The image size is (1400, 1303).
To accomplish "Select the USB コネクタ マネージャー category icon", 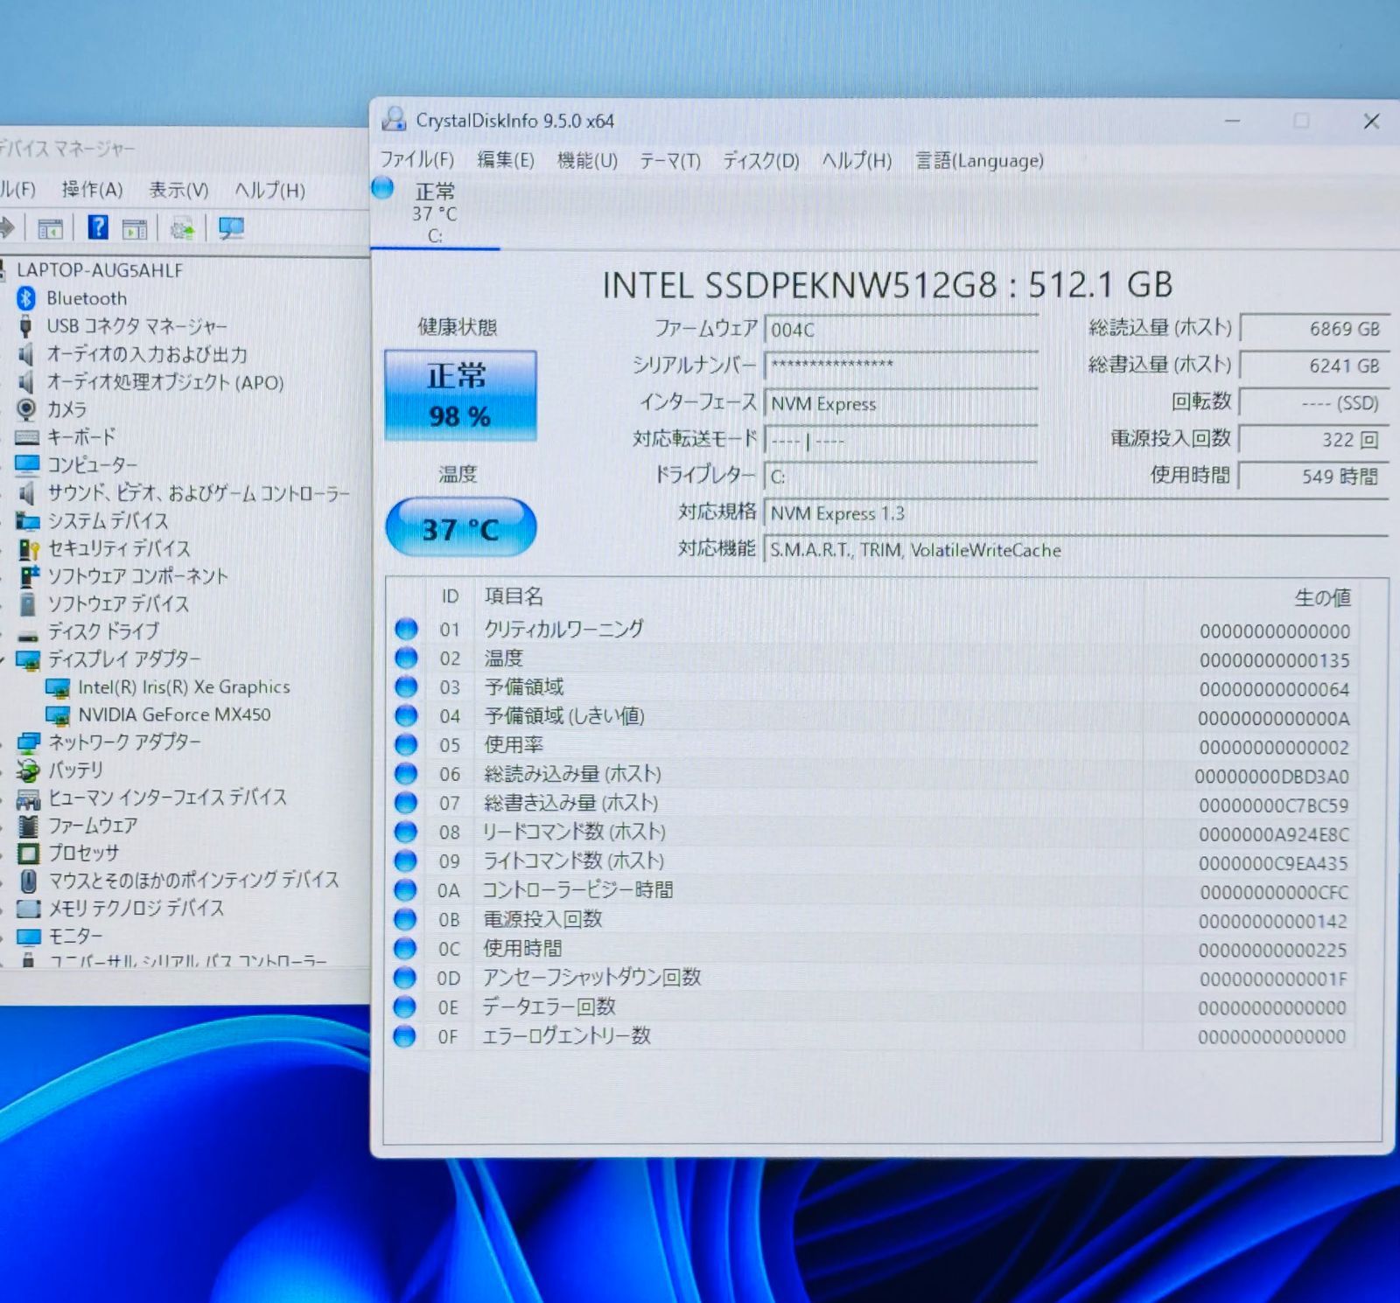I will [x=26, y=326].
